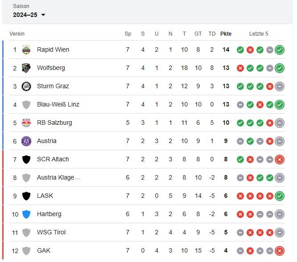Open the Saison 2024–25 dropdown
This screenshot has height=262, width=297.
coord(29,15)
